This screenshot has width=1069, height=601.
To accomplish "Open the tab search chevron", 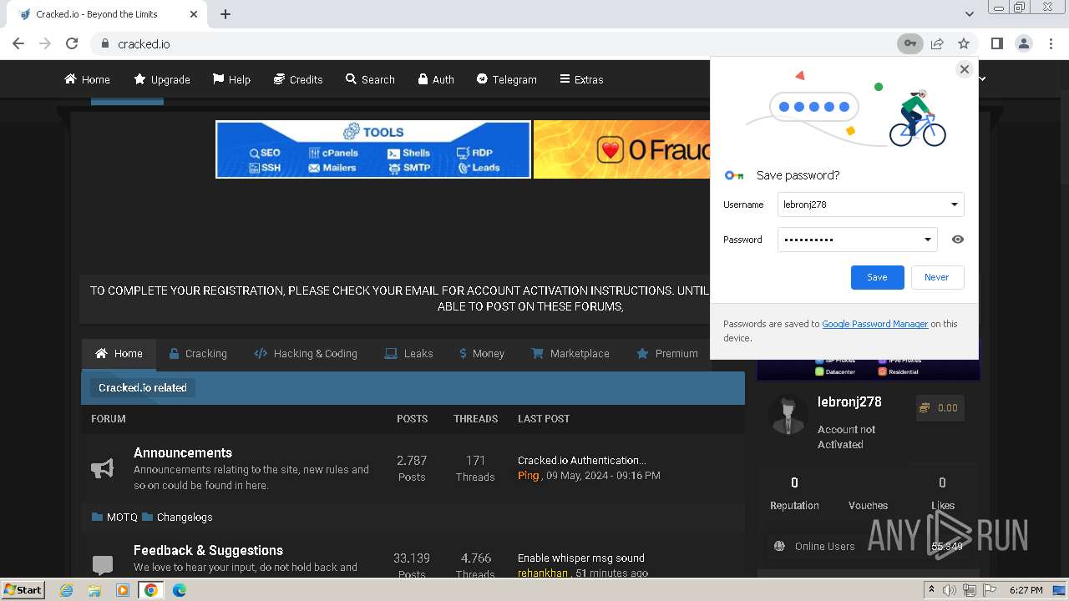I will pyautogui.click(x=969, y=14).
